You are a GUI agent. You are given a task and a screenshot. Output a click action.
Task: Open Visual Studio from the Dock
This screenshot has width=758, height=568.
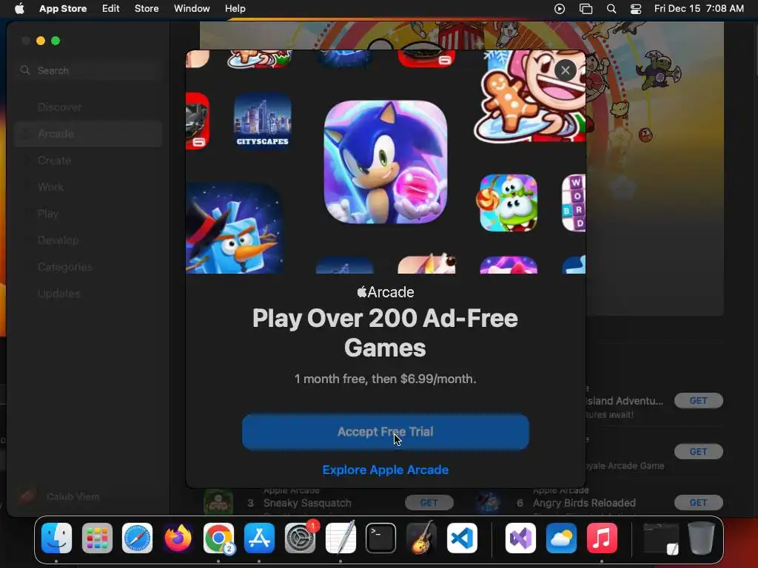520,538
